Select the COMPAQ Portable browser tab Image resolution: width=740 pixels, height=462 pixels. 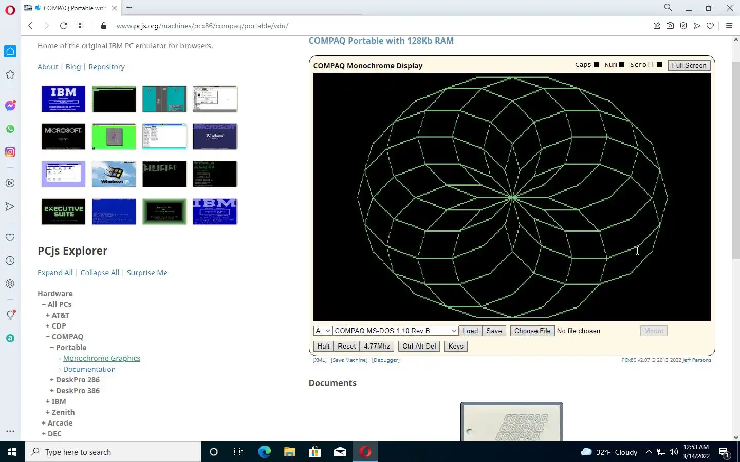coord(71,8)
